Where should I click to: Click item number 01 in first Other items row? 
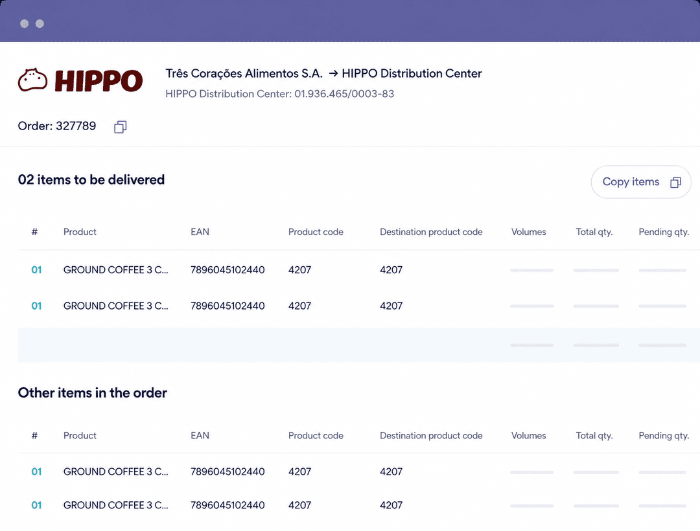click(x=36, y=471)
